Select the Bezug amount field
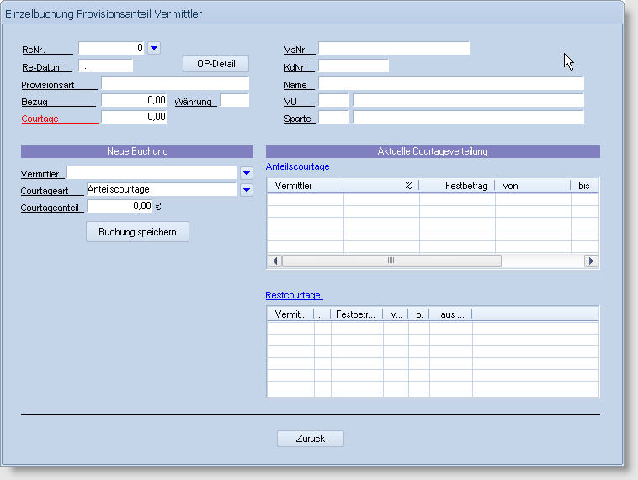Viewport: 638px width, 480px height. pyautogui.click(x=134, y=101)
